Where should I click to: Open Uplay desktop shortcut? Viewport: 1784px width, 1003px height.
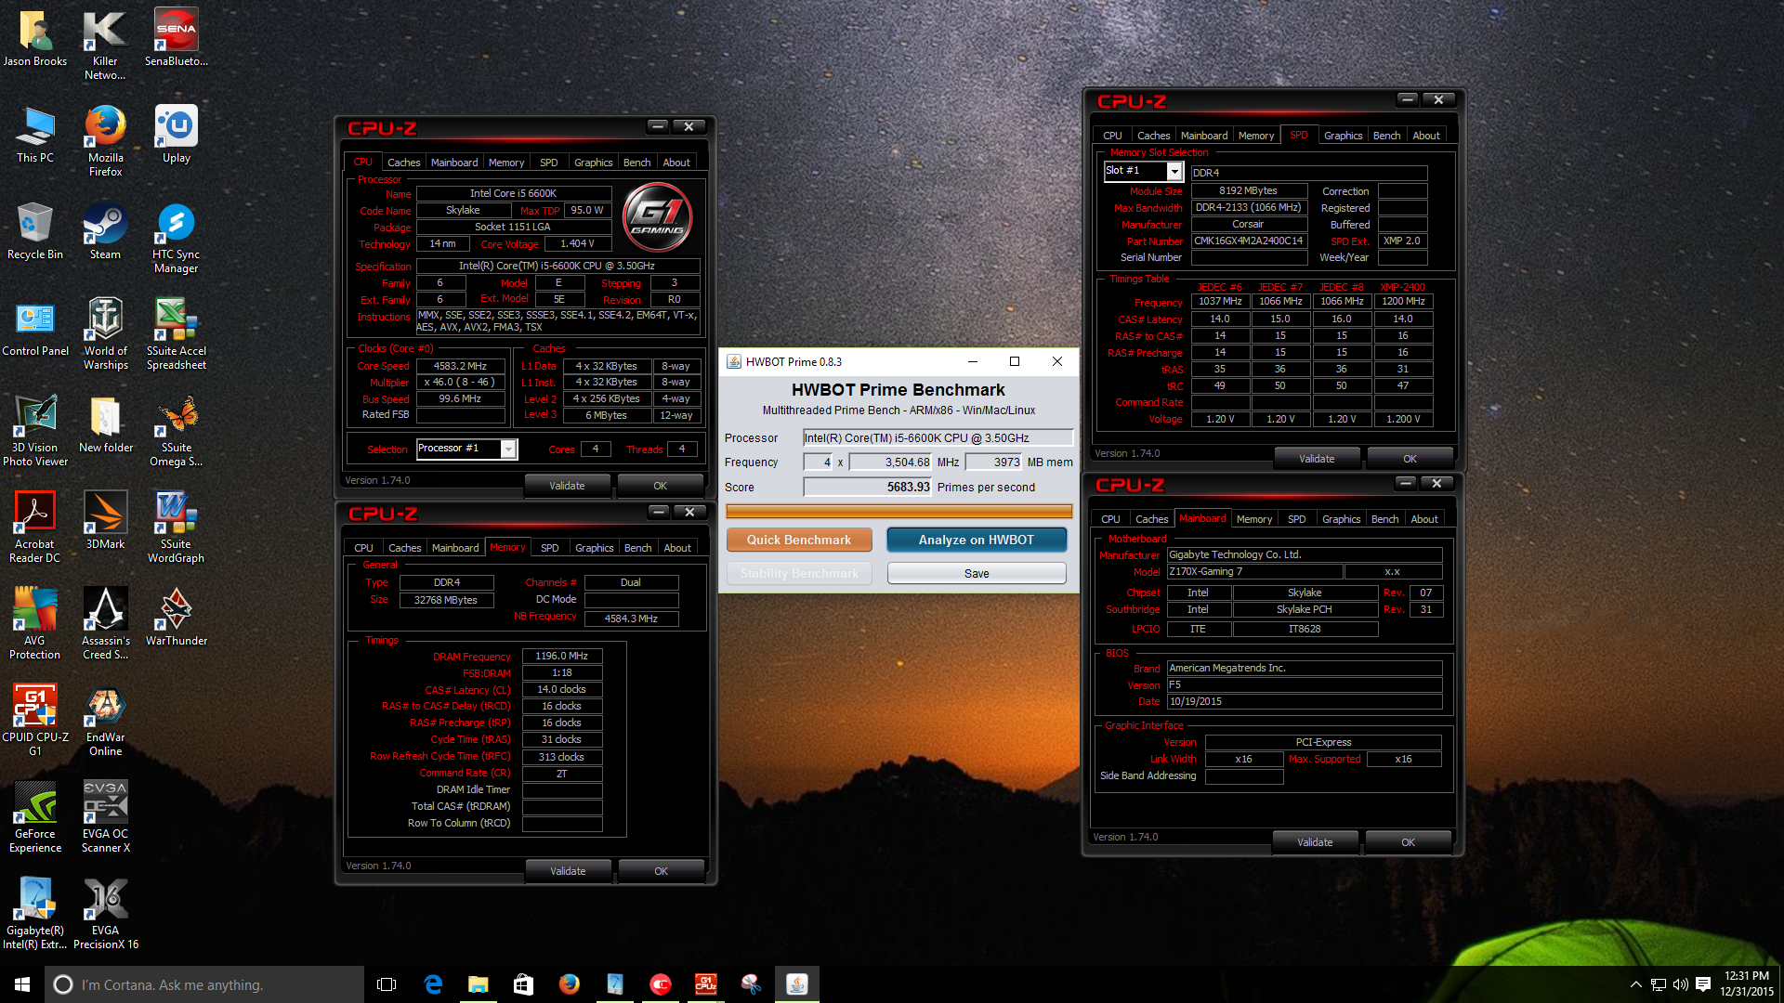(x=176, y=134)
